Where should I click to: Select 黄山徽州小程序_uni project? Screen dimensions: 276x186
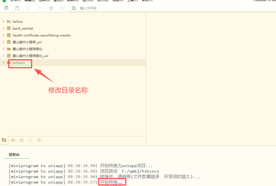click(27, 42)
